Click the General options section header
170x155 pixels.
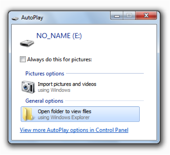[44, 101]
